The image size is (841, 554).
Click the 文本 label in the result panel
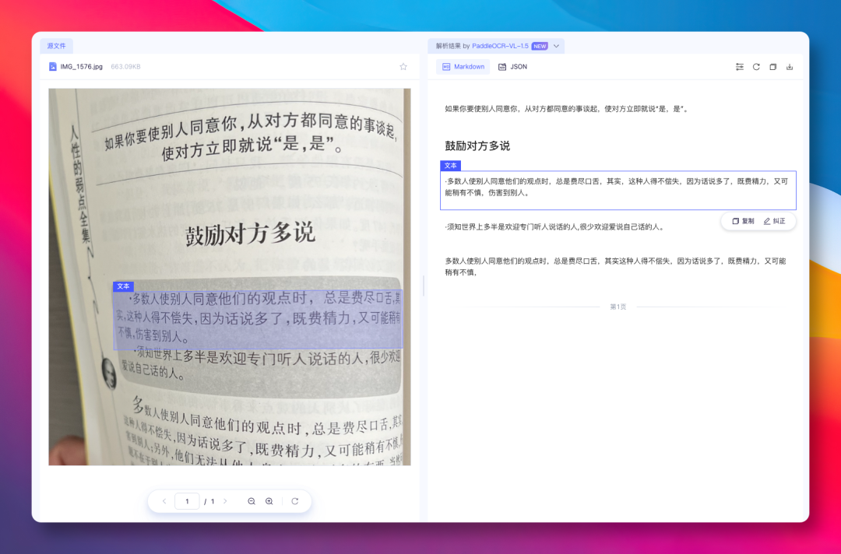pos(451,166)
